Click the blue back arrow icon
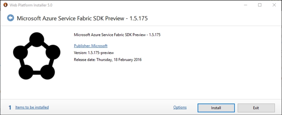Viewport: 282px width, 115px height. pyautogui.click(x=11, y=18)
